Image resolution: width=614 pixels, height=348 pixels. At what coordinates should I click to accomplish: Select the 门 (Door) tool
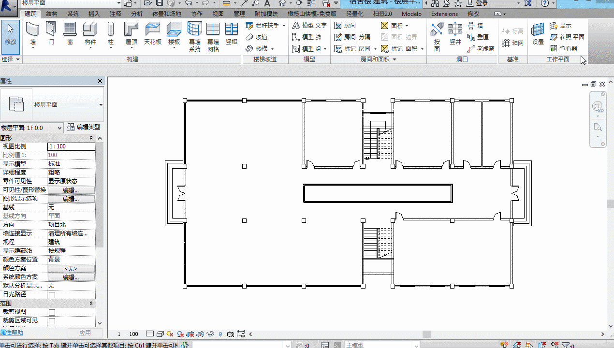51,35
